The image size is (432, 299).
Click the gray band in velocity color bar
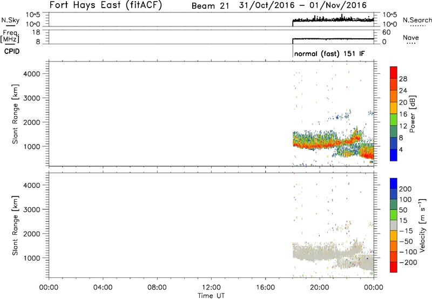[394, 225]
